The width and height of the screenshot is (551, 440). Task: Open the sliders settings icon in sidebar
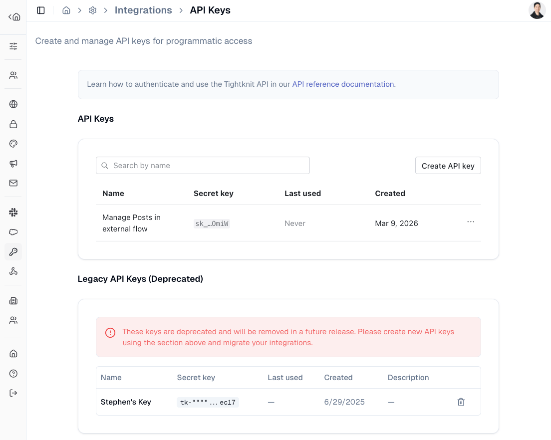coord(13,46)
